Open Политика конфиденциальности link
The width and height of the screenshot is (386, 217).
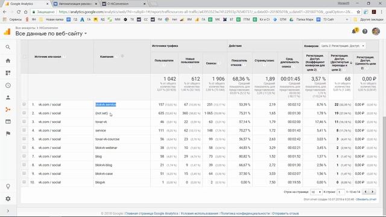pos(245,213)
